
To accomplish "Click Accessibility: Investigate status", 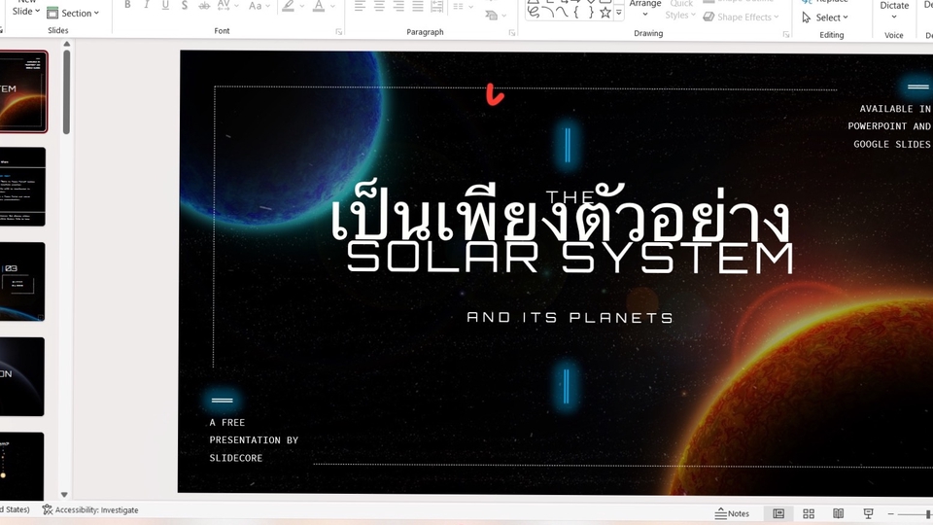I will coord(90,510).
